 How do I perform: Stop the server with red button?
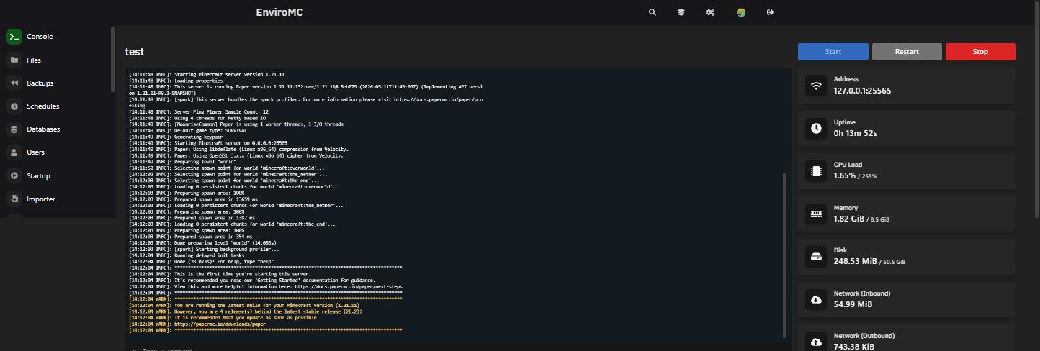click(x=980, y=52)
